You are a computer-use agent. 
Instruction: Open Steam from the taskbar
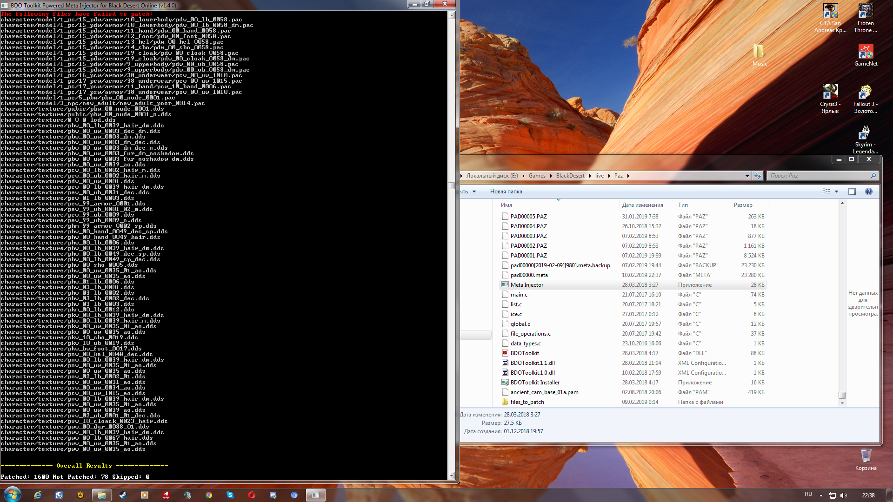coord(123,495)
